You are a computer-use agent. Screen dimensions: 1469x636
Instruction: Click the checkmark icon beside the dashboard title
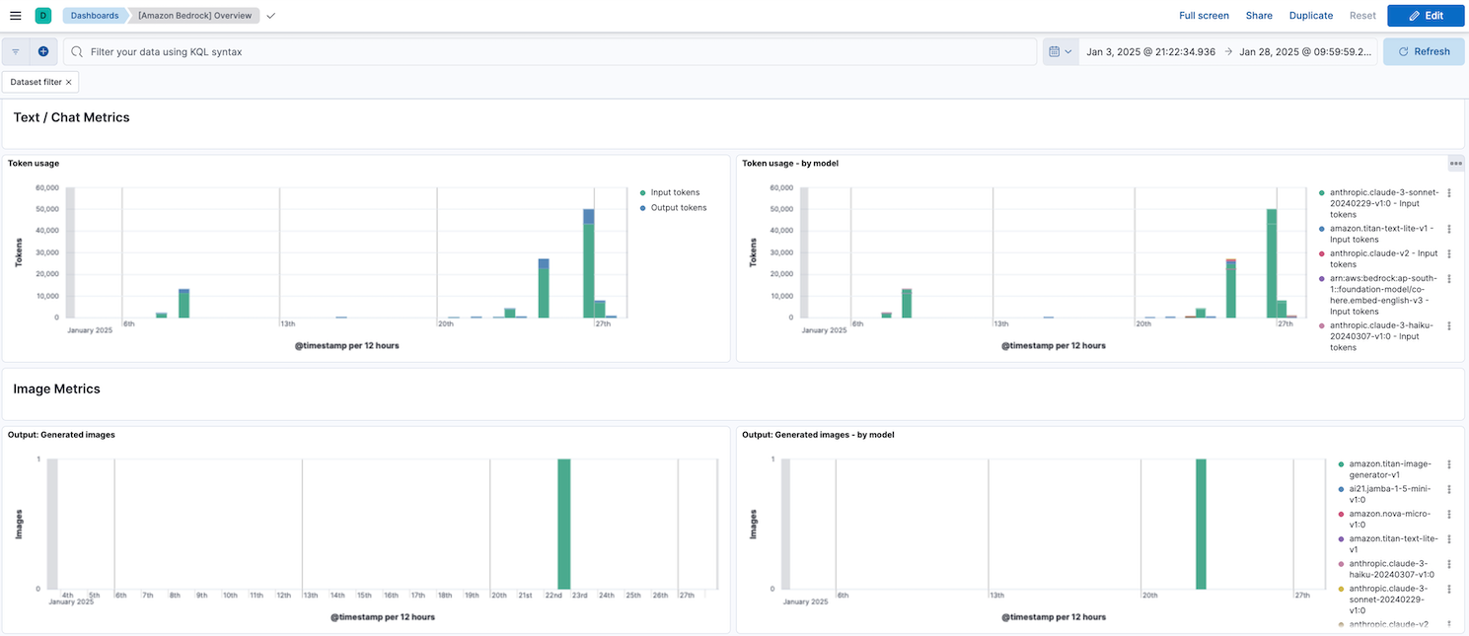tap(270, 16)
